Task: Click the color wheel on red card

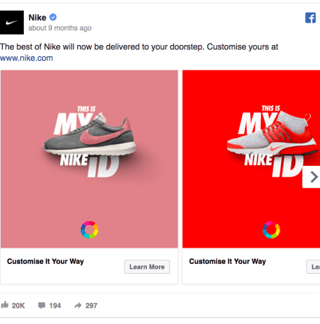Action: pyautogui.click(x=271, y=229)
